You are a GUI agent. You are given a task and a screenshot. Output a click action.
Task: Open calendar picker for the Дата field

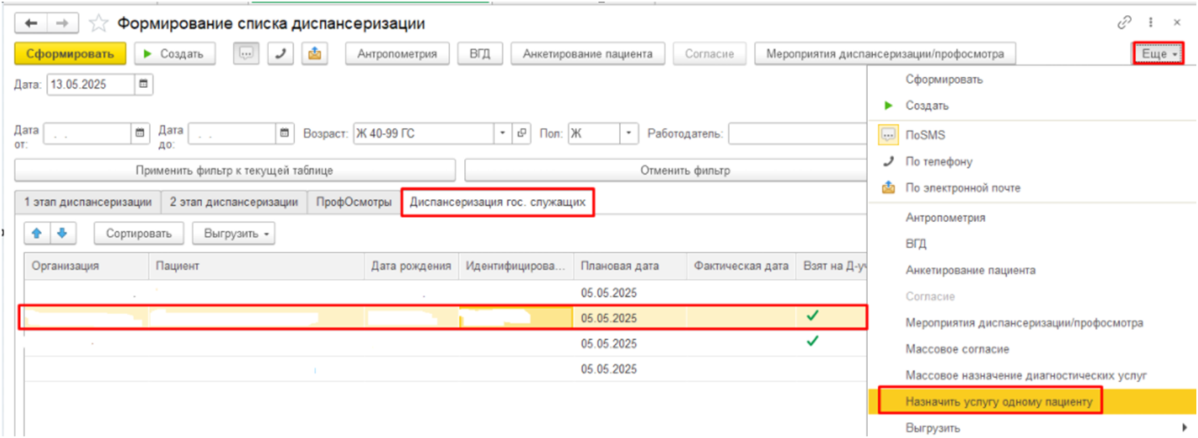144,85
